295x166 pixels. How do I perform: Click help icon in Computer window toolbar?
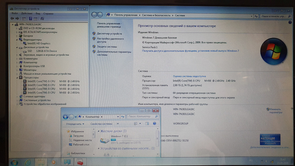[155, 124]
